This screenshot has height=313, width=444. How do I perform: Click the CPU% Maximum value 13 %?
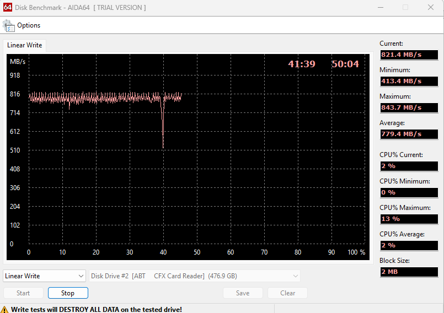[409, 219]
